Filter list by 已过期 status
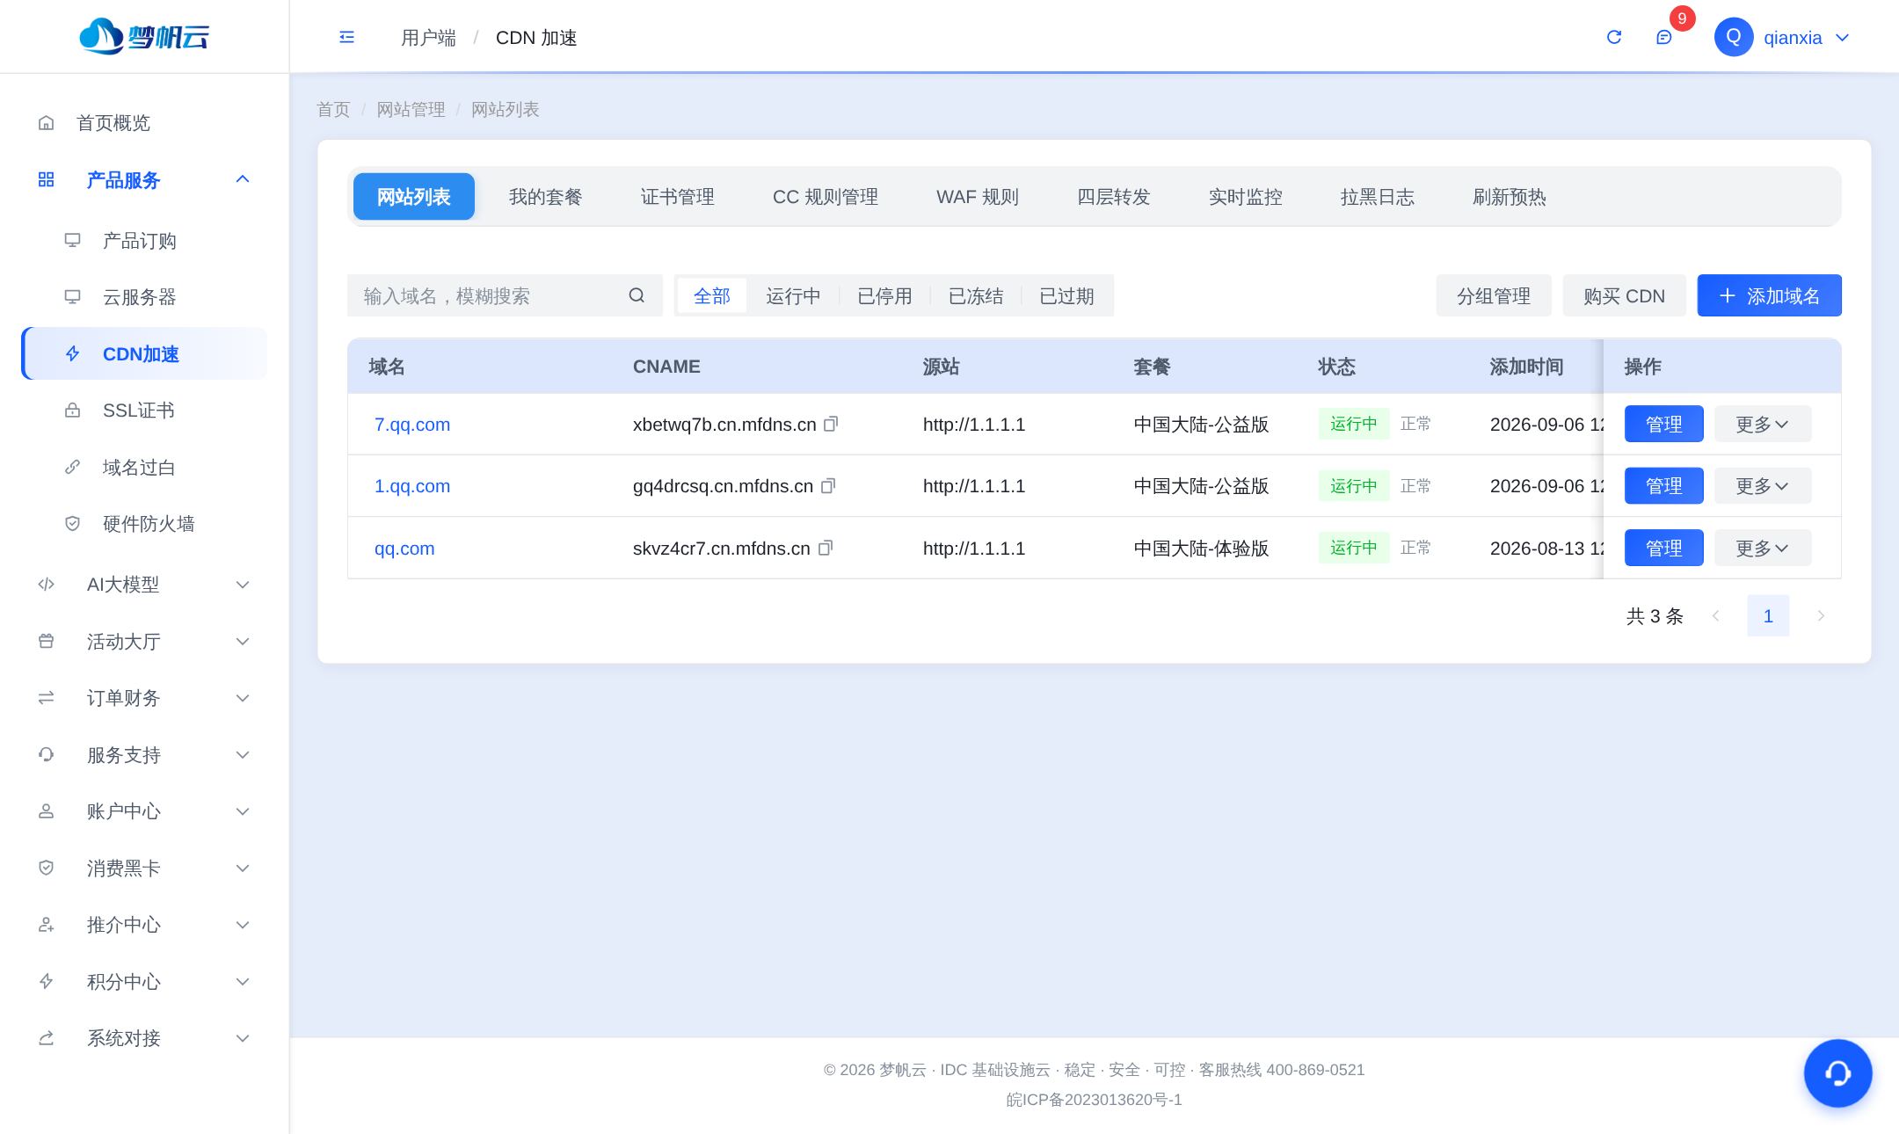Viewport: 1899px width, 1134px height. click(x=1066, y=295)
